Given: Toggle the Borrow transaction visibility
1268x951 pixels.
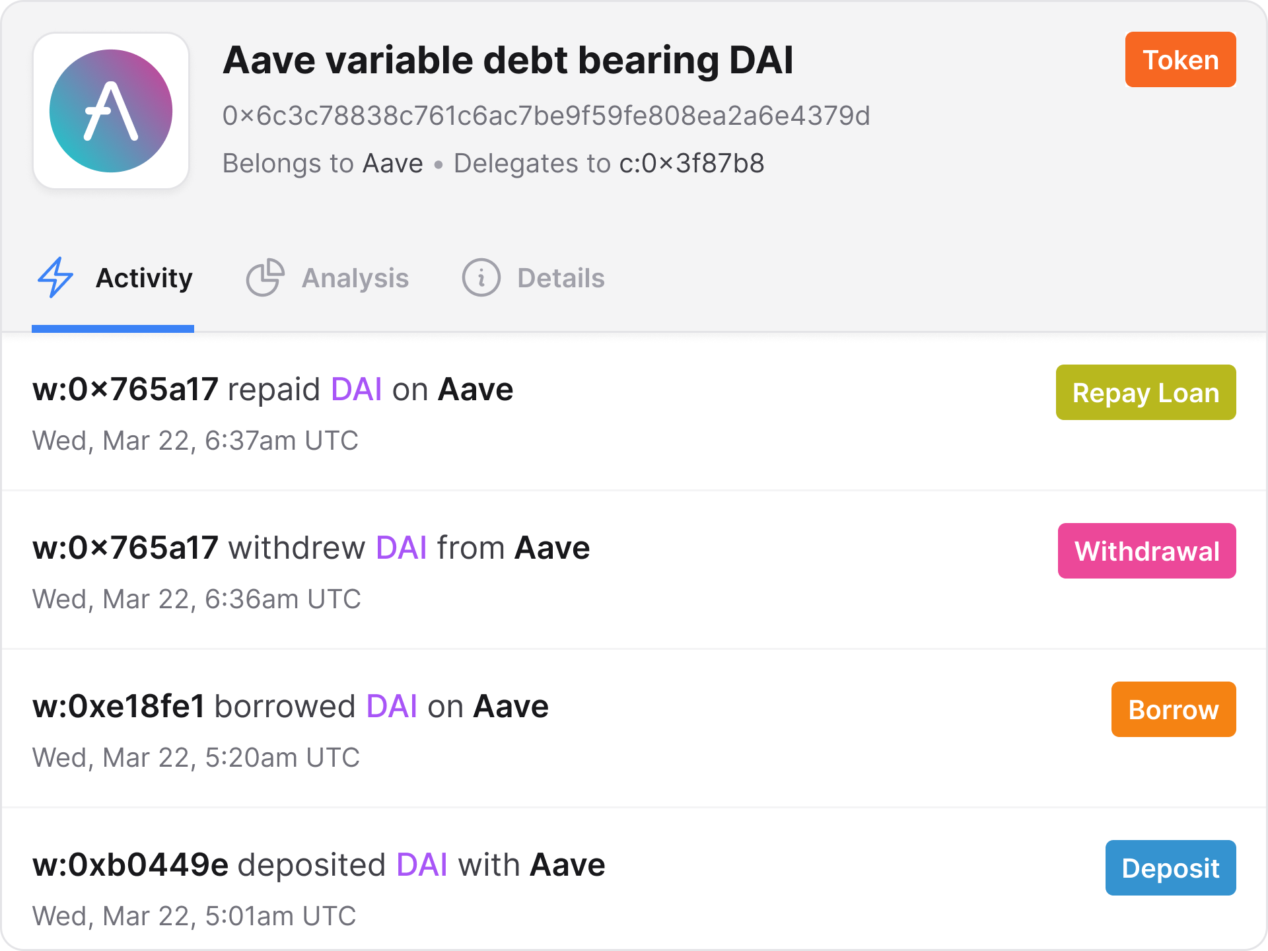Looking at the screenshot, I should (x=1173, y=710).
